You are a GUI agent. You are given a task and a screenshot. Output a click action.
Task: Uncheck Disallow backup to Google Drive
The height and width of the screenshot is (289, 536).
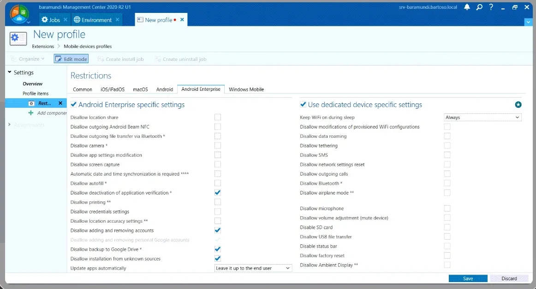click(217, 249)
